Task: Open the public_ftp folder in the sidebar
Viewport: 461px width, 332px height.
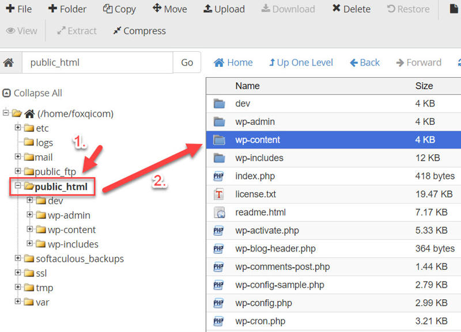Action: (56, 171)
